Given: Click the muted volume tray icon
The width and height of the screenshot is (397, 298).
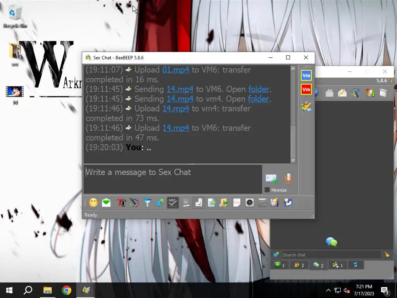Looking at the screenshot, I should click(x=347, y=290).
